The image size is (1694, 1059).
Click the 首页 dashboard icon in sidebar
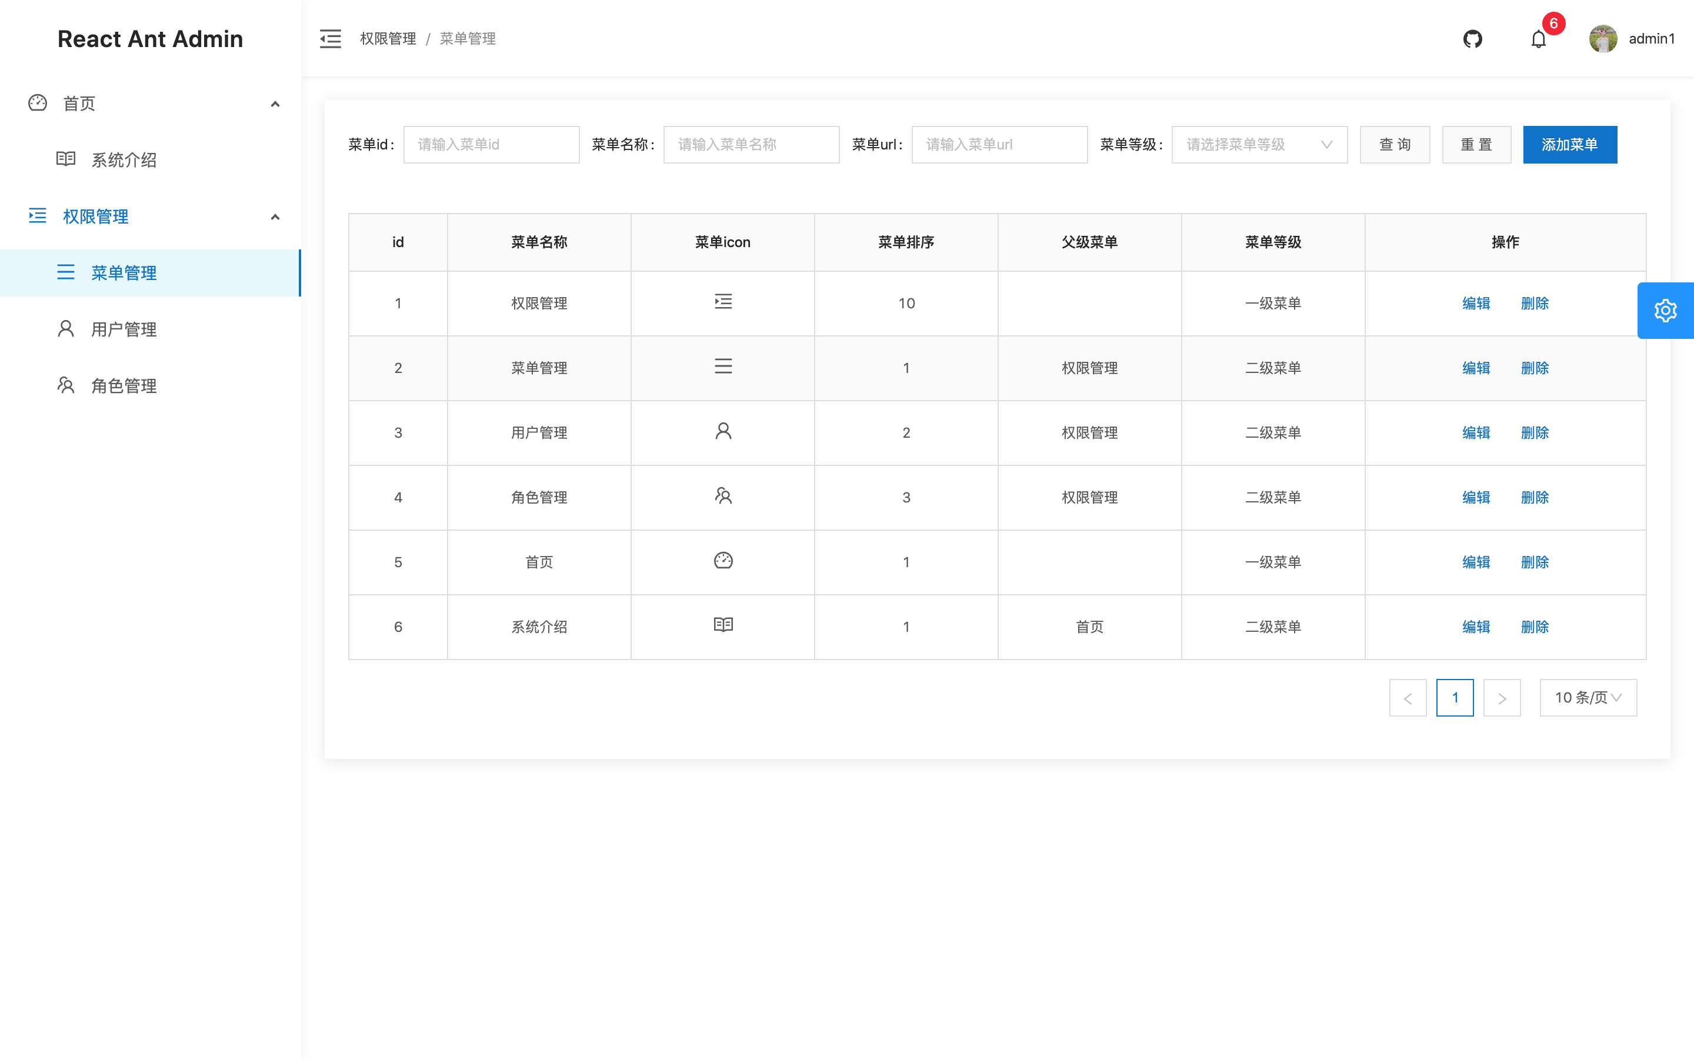(x=38, y=103)
